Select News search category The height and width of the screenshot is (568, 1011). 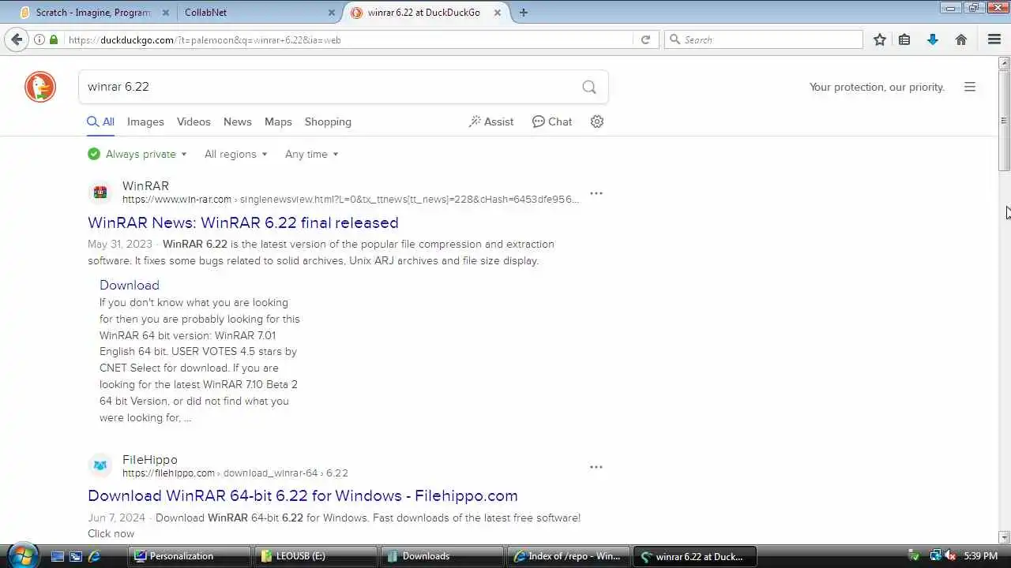[x=237, y=121]
